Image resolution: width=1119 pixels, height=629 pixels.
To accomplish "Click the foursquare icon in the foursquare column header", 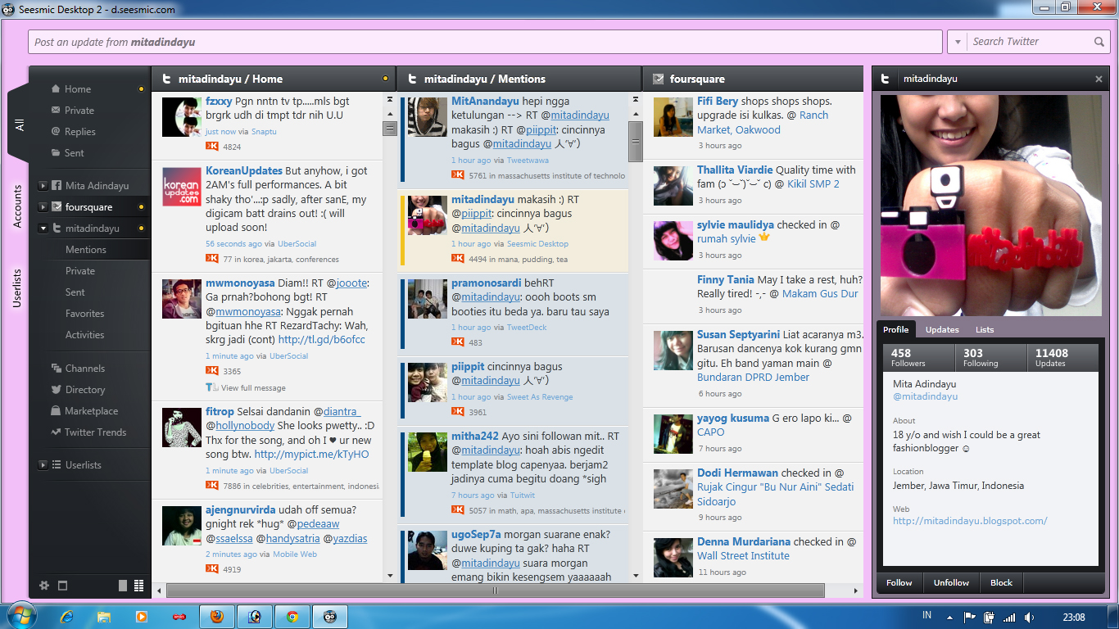I will (658, 79).
